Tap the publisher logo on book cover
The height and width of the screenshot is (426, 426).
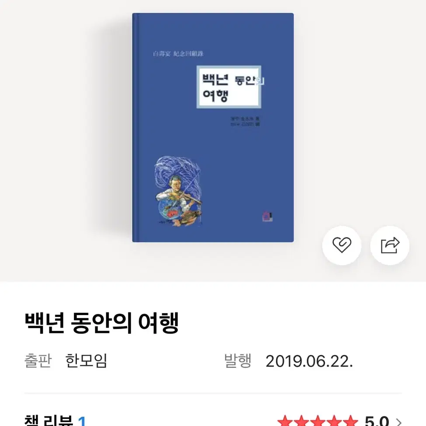tap(267, 217)
